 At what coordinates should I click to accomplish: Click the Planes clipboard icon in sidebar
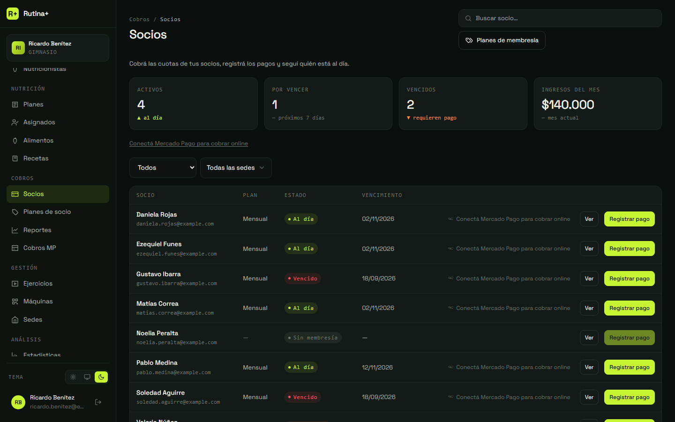pyautogui.click(x=15, y=105)
